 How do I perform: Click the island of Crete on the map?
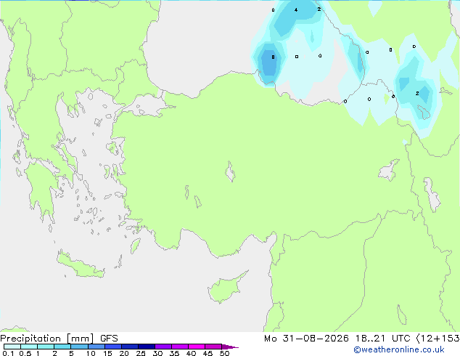(79, 266)
